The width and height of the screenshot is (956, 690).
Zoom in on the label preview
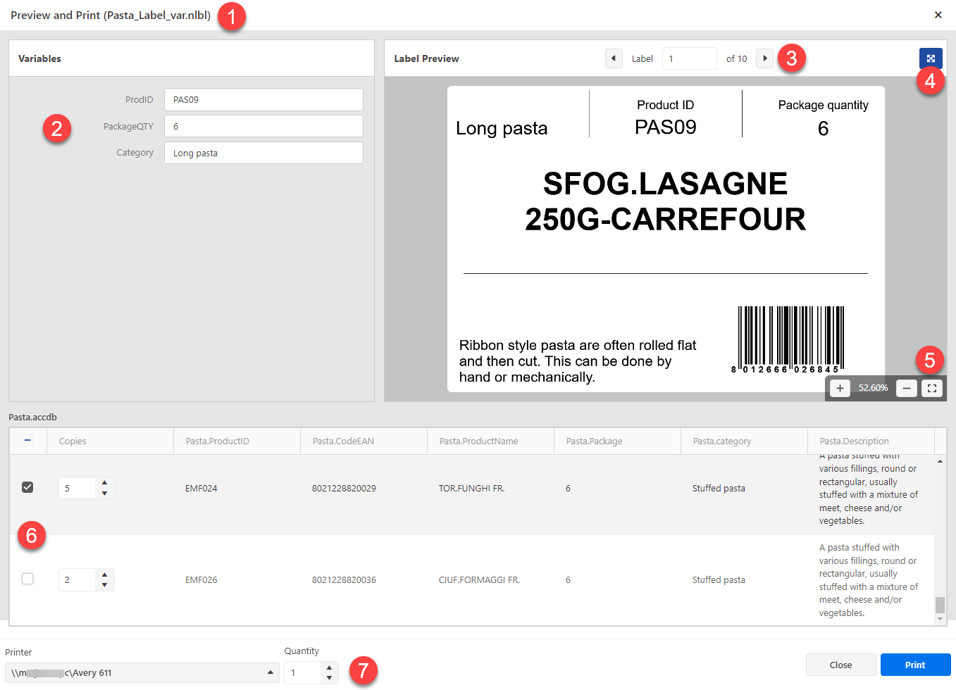(840, 388)
